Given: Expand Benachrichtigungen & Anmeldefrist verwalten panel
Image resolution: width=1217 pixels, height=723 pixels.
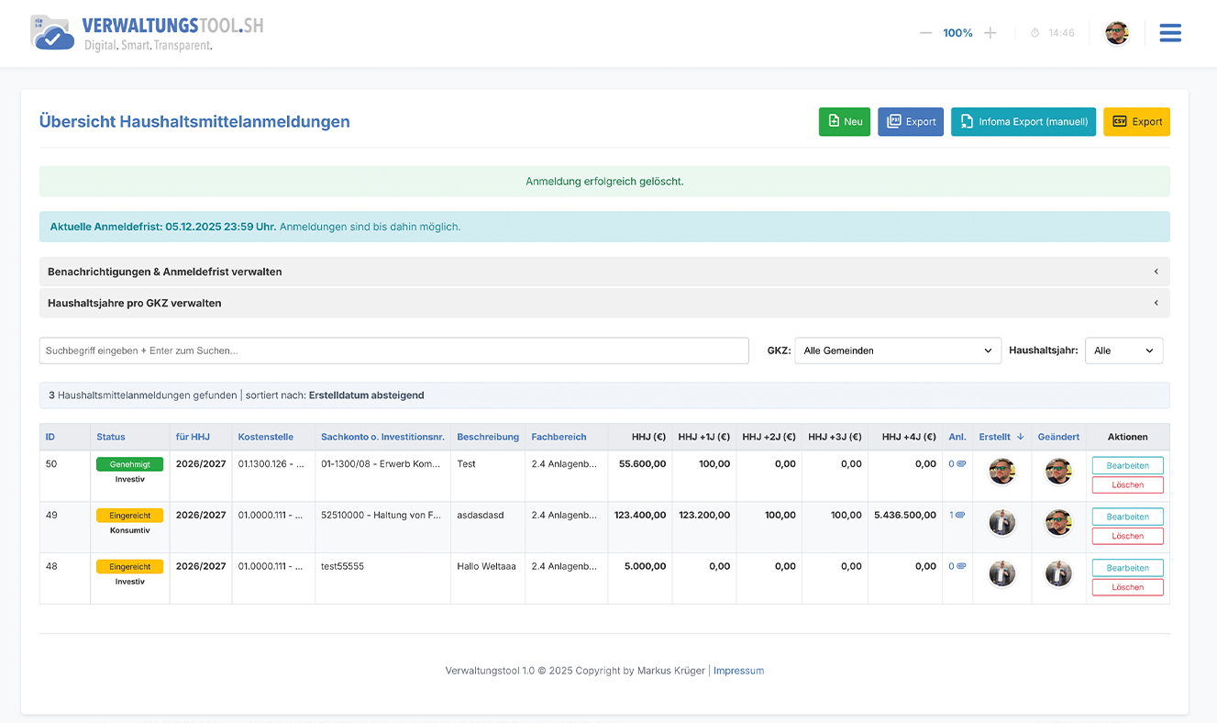Looking at the screenshot, I should click(603, 272).
